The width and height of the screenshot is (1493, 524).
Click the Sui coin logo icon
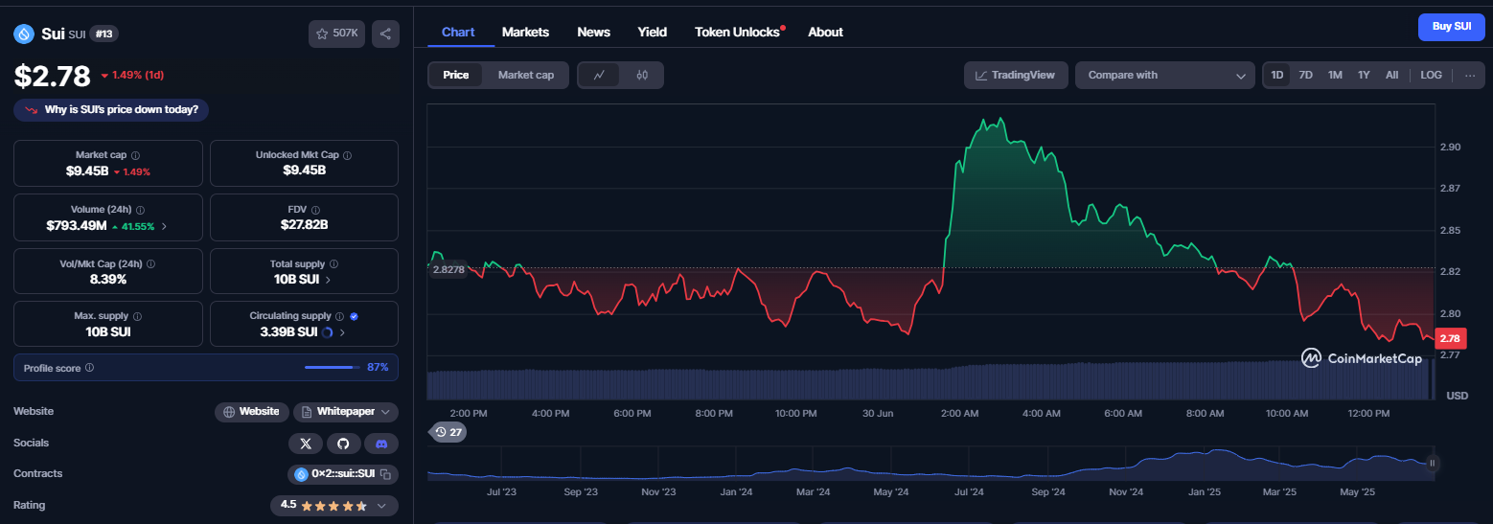pos(24,34)
